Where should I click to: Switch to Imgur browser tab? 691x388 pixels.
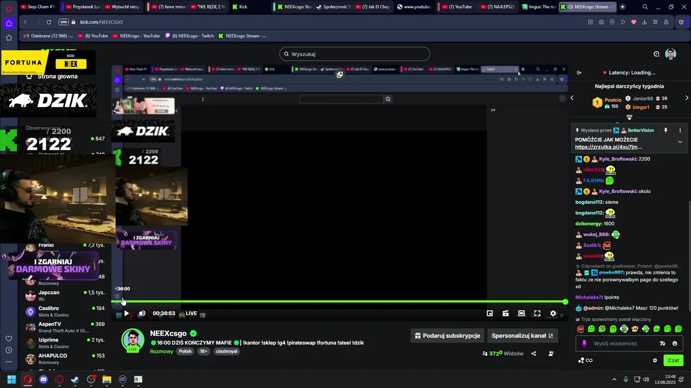tap(539, 7)
